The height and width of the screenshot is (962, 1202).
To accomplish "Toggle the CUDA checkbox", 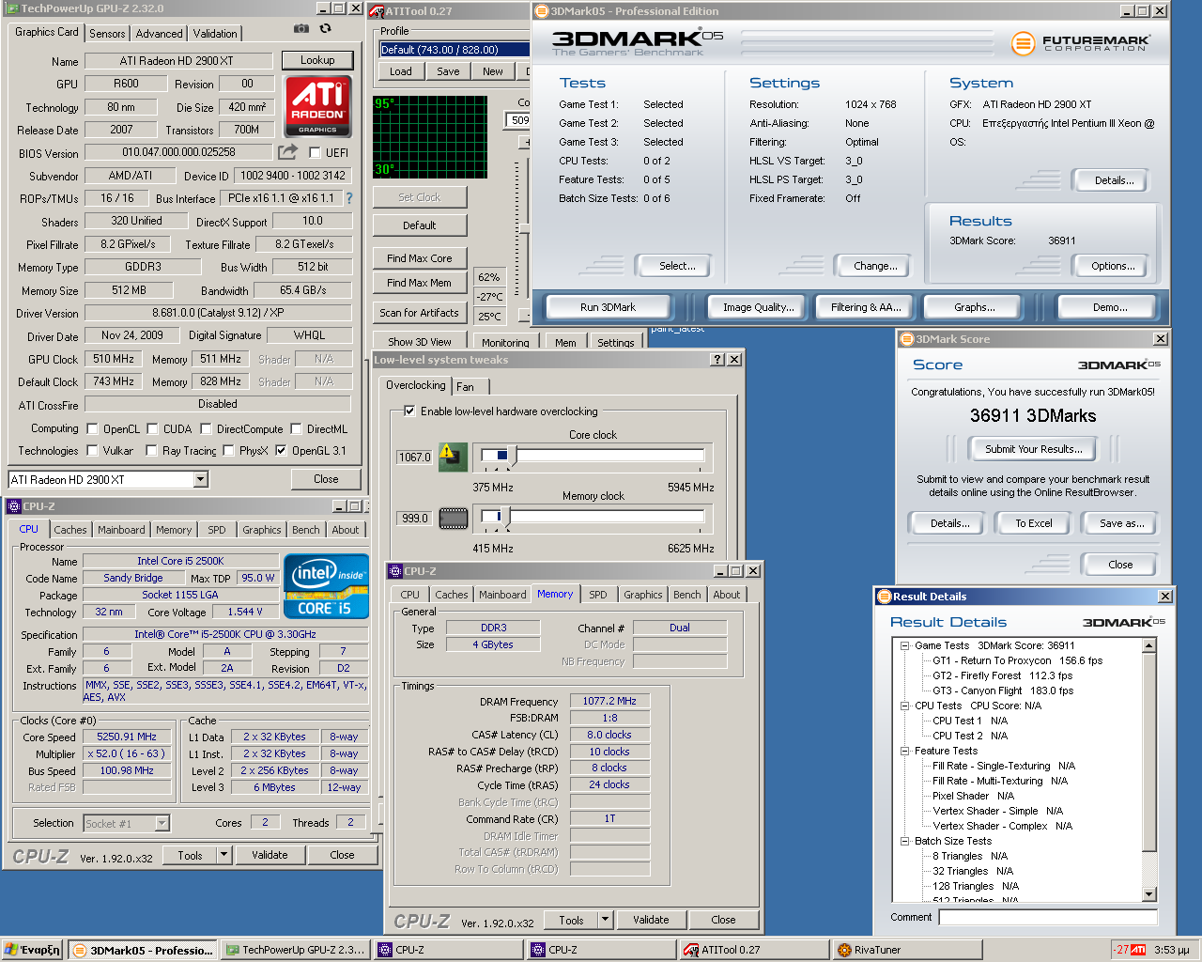I will tap(151, 428).
